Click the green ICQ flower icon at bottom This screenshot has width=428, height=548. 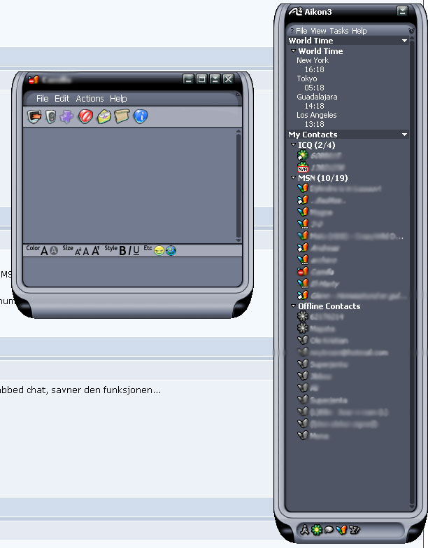(316, 530)
